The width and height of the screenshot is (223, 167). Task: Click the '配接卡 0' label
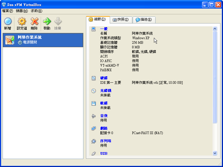point(107,133)
